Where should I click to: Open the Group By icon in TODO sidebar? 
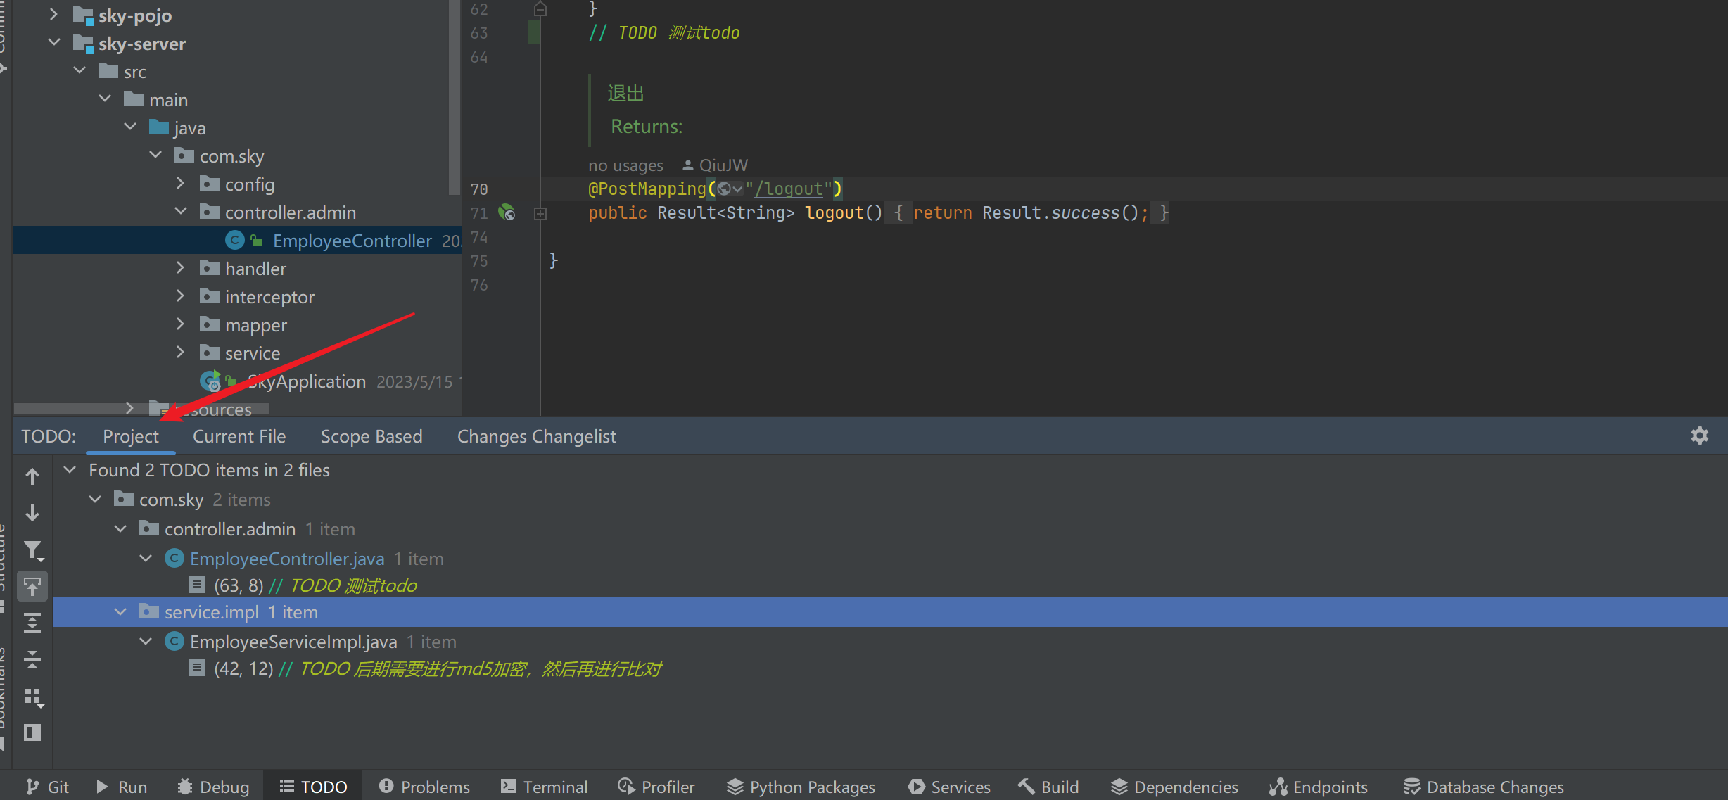pos(32,697)
